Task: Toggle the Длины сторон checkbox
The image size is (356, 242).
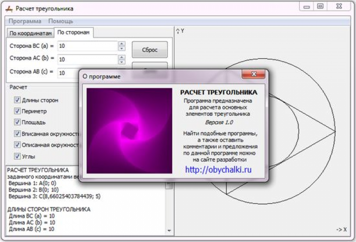Action: pyautogui.click(x=17, y=100)
